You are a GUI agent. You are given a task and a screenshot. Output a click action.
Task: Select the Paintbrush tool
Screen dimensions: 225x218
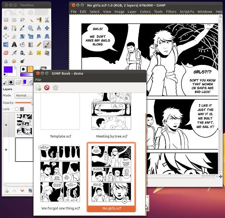point(47,45)
